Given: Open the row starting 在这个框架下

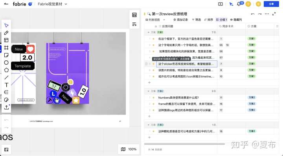Looking at the screenshot, I should [186, 39].
